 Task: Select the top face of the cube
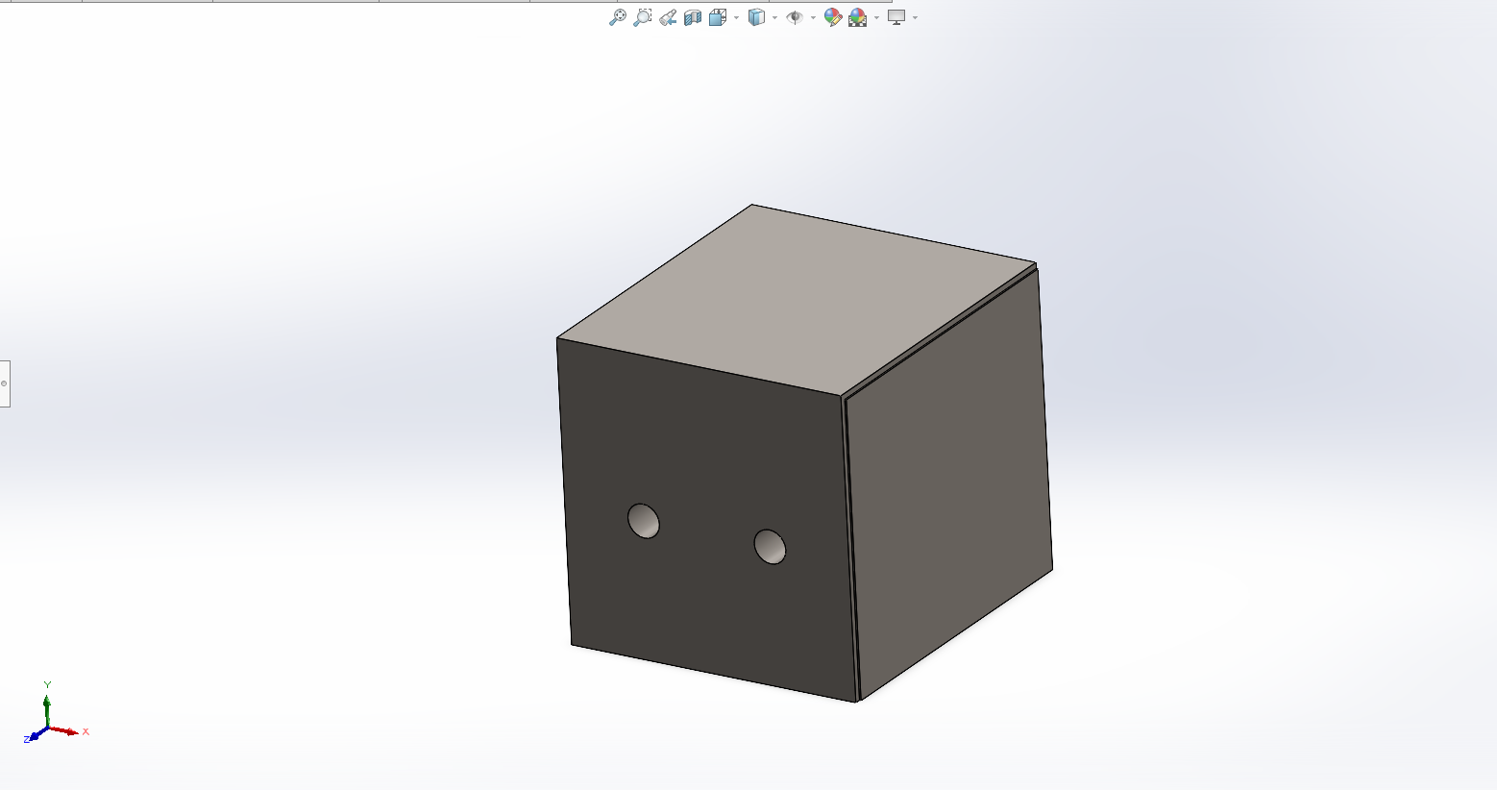click(x=798, y=298)
